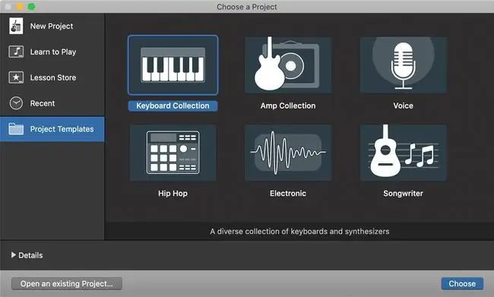Image resolution: width=494 pixels, height=297 pixels.
Task: Choose the Amp Collection guitar icon
Action: click(x=288, y=65)
